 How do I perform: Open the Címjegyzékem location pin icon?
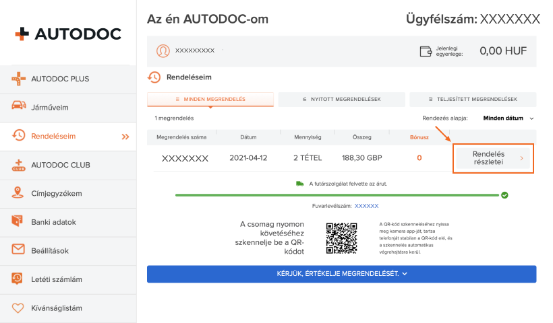point(18,192)
